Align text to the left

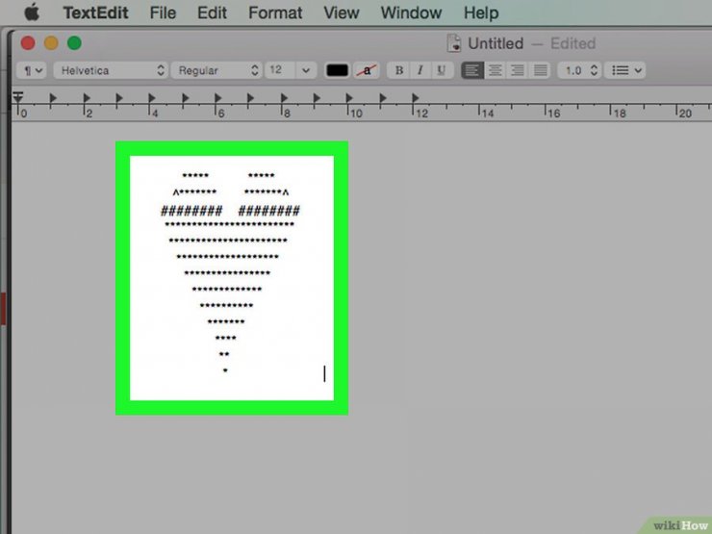point(472,70)
